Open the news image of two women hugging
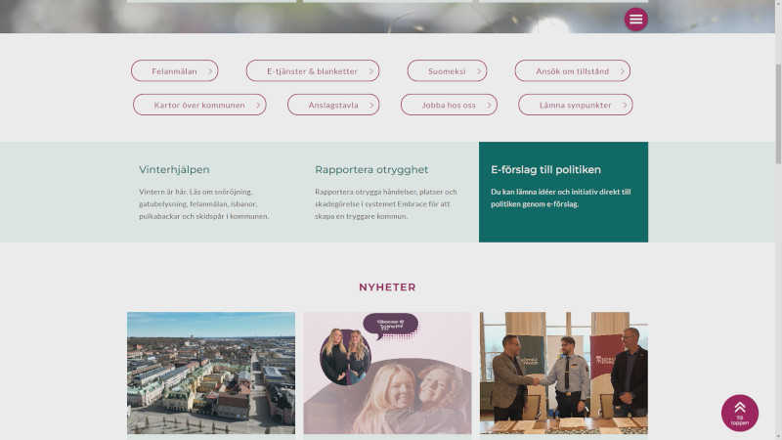 (387, 374)
